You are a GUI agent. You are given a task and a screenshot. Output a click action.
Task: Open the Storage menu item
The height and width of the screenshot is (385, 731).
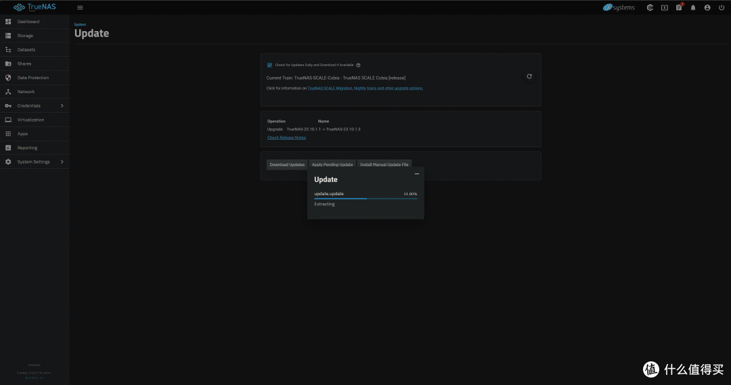[35, 35]
